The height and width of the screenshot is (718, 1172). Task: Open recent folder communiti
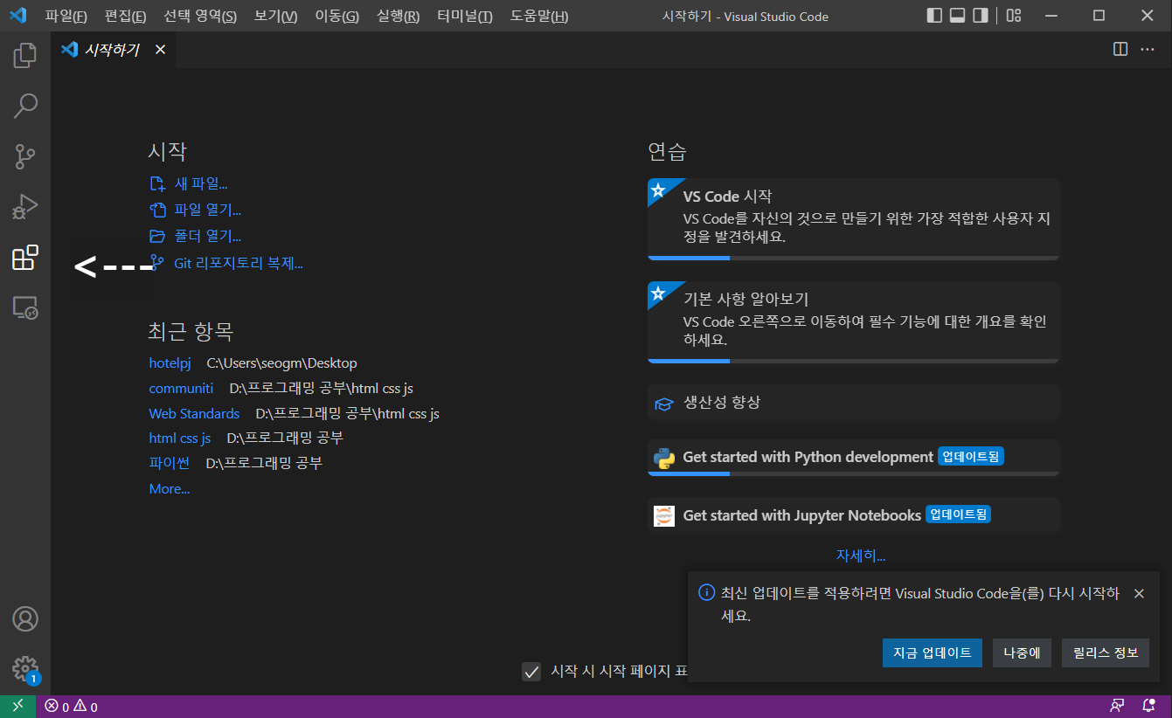coord(181,388)
